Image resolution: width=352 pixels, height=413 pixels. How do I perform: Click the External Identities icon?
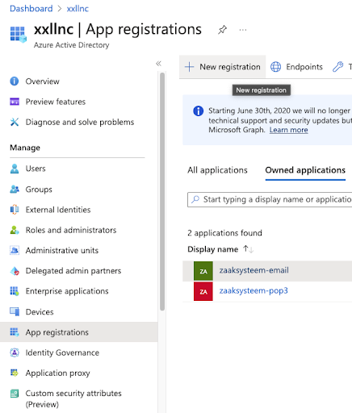tap(15, 210)
